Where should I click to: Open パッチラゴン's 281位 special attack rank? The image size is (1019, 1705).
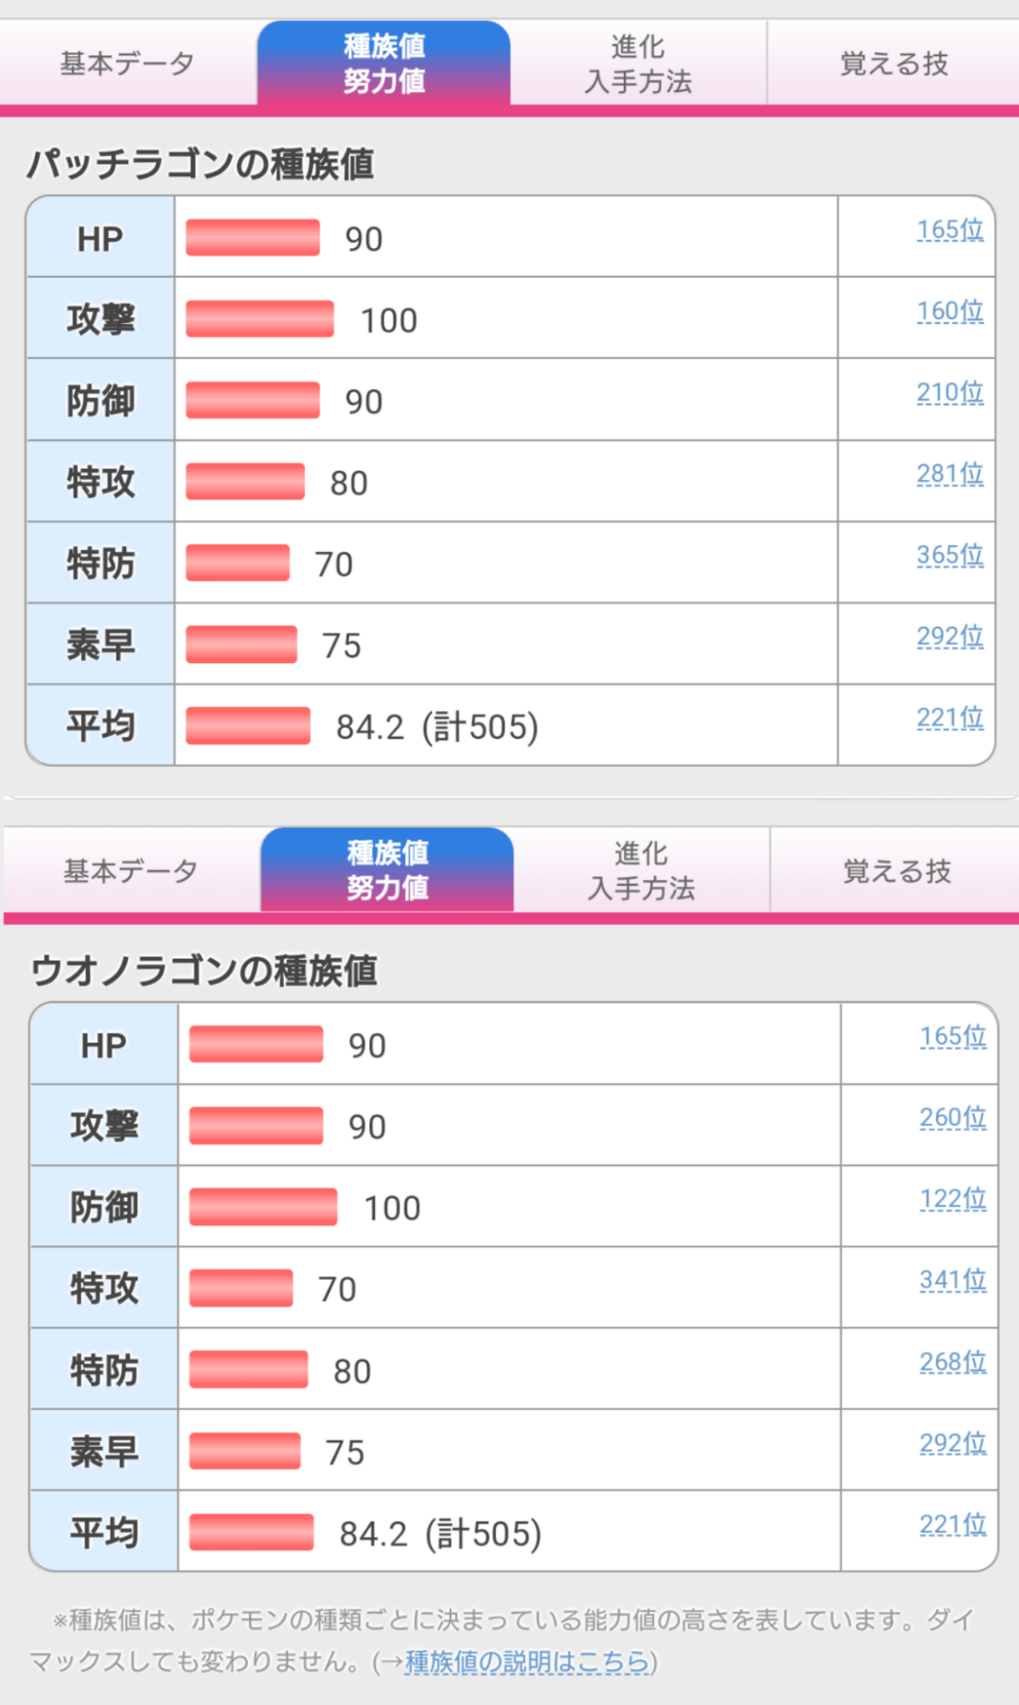coord(950,474)
